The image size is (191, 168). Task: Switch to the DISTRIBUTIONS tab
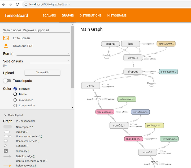90,15
